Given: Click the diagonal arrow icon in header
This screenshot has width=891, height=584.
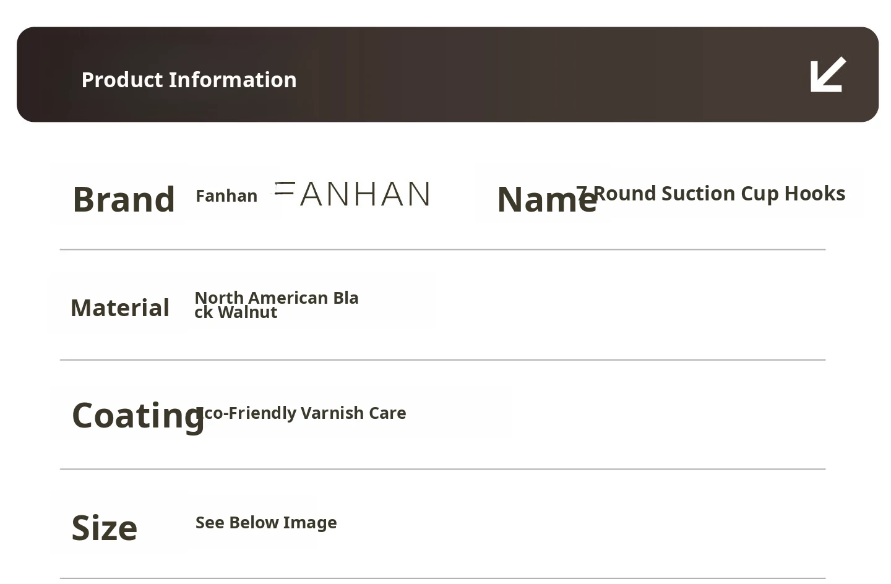Looking at the screenshot, I should [827, 75].
